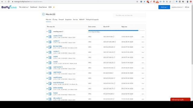193x108 pixels.
Task: Open the jitsi-test-https server link
Action: coord(58,46)
